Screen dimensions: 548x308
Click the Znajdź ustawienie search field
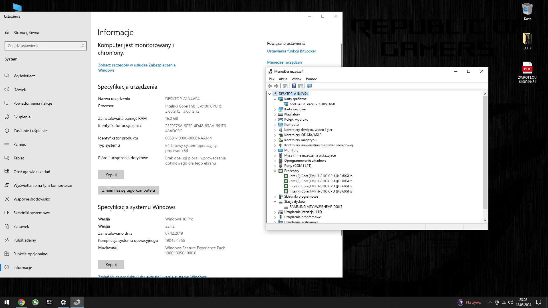tap(46, 46)
